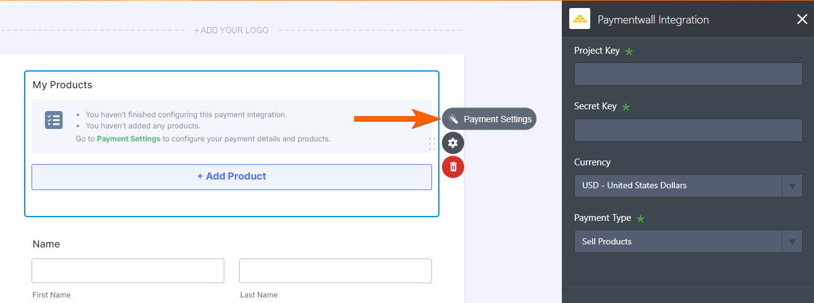This screenshot has width=814, height=303.
Task: Click the First Name text box
Action: click(x=128, y=271)
